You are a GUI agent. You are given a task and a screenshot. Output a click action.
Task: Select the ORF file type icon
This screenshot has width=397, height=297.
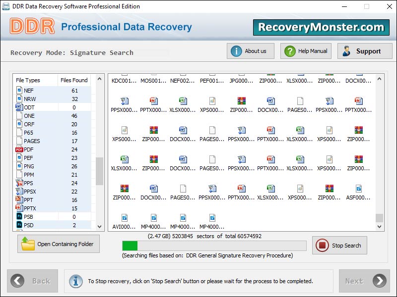(x=19, y=124)
